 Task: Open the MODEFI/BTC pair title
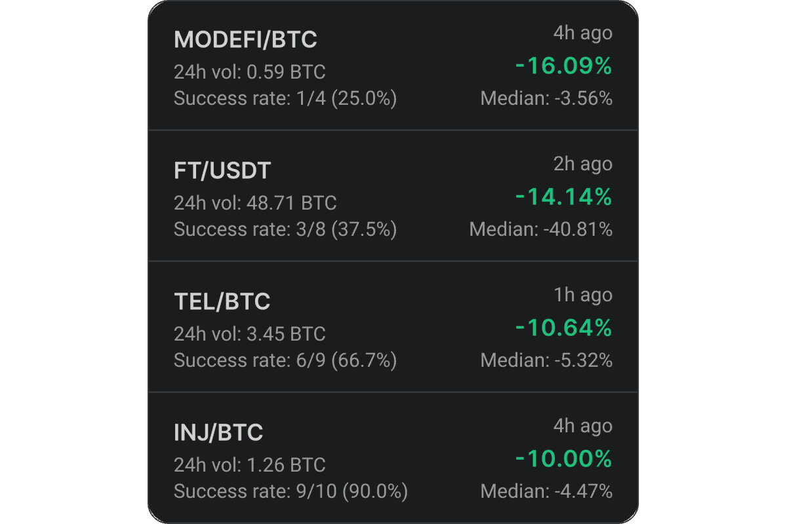[x=245, y=40]
